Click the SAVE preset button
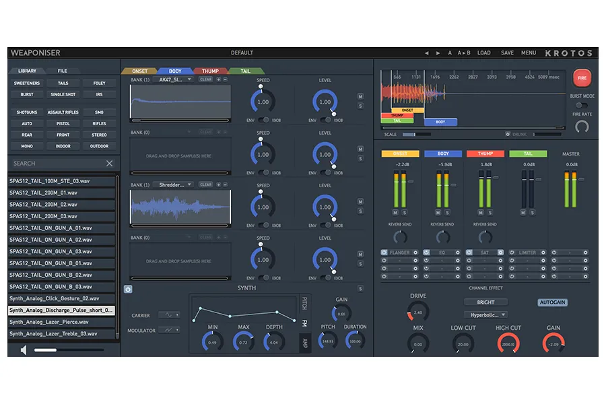 click(507, 53)
